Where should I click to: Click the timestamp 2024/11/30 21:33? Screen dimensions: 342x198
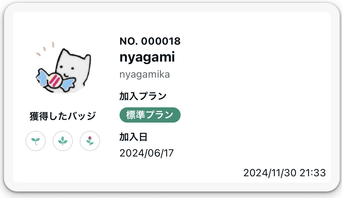pyautogui.click(x=285, y=173)
